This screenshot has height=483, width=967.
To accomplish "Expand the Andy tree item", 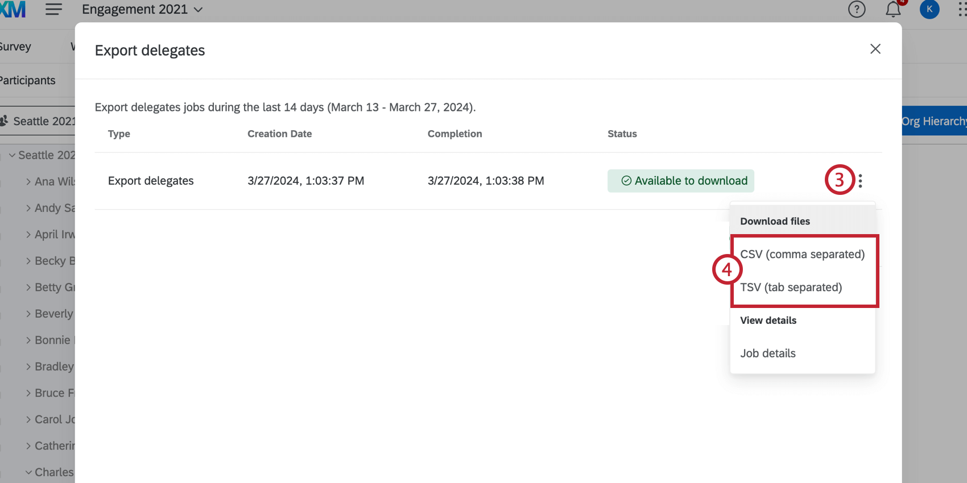I will [x=28, y=208].
